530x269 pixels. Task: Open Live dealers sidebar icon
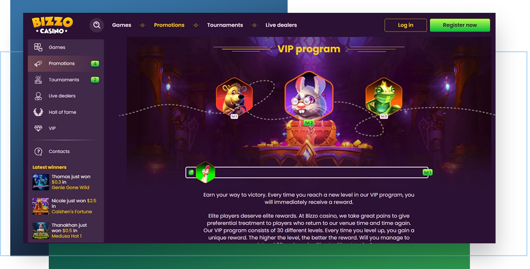[38, 96]
